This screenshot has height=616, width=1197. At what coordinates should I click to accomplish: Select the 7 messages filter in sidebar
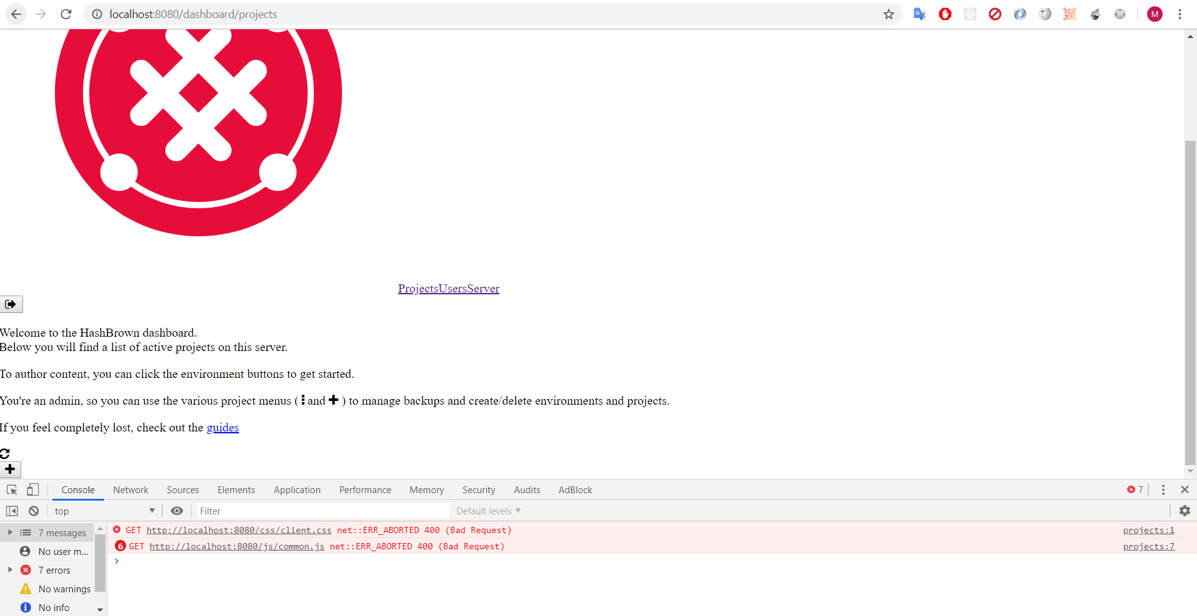pyautogui.click(x=62, y=532)
